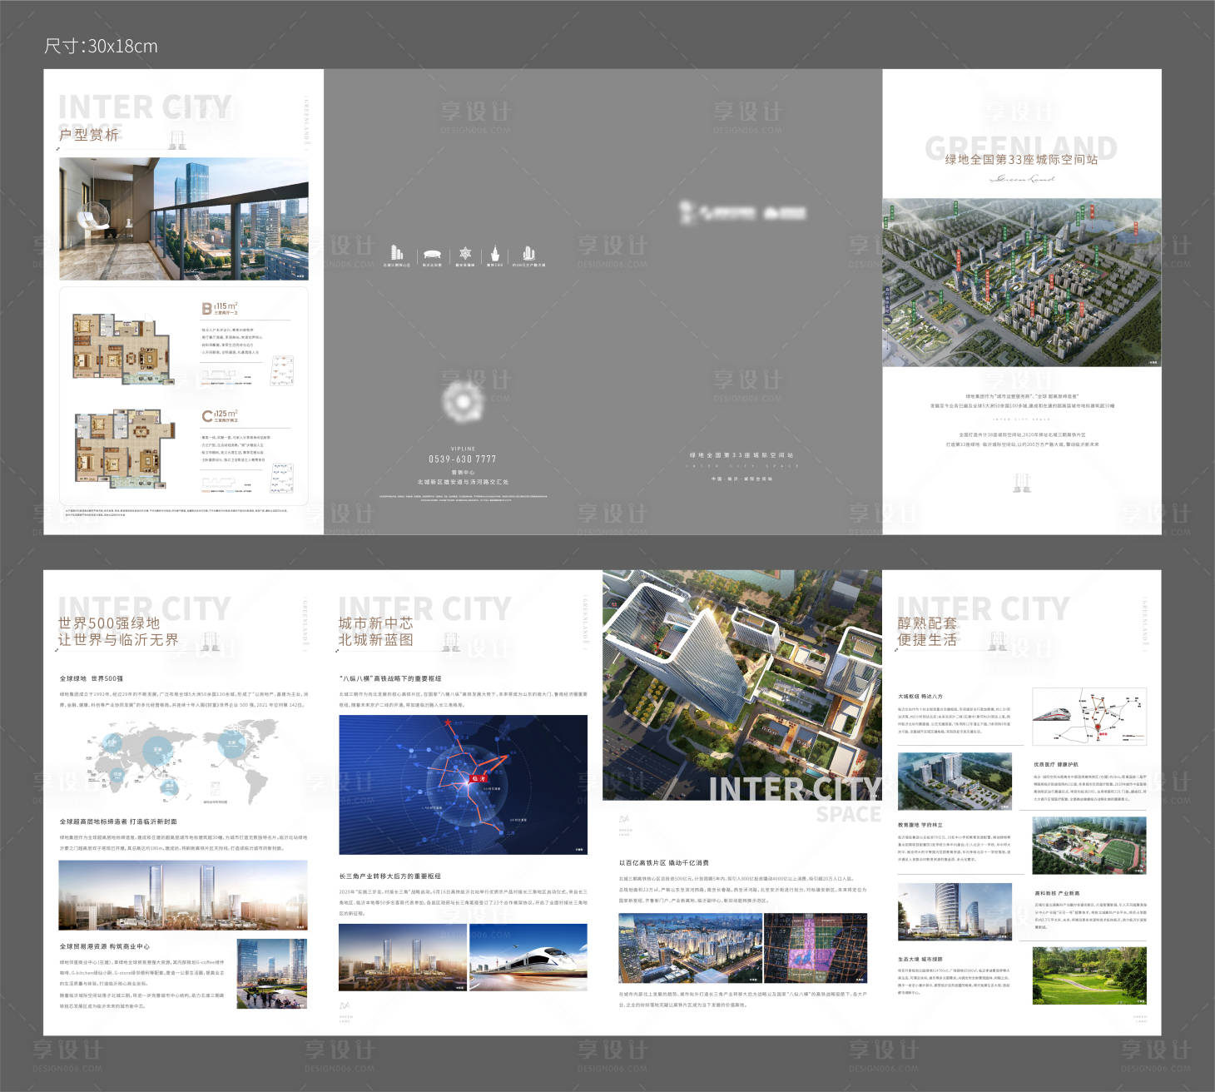Click the subheading 以百亿高铁片区 撬动千亿消费
Screen dimensions: 1215x1092
(663, 863)
